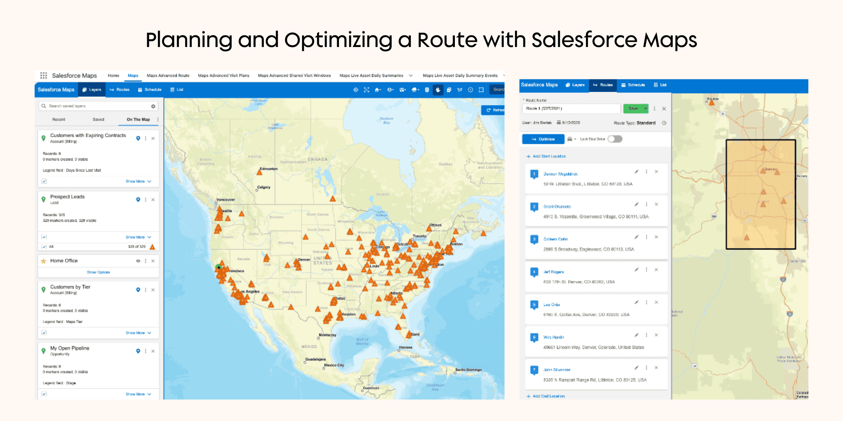
Task: Click the route date calendar icon
Action: [x=559, y=123]
